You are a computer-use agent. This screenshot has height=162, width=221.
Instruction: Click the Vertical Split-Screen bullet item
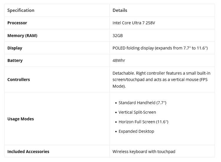coord(137,112)
